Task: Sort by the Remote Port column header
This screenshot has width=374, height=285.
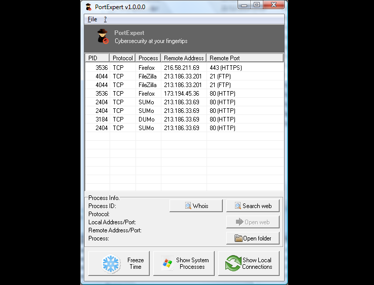Action: [245, 58]
